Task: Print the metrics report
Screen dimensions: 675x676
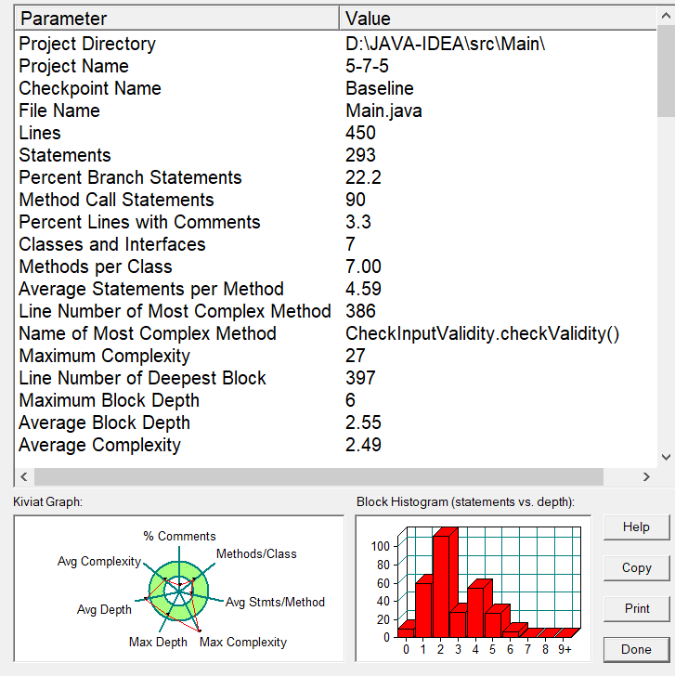Action: (x=637, y=608)
